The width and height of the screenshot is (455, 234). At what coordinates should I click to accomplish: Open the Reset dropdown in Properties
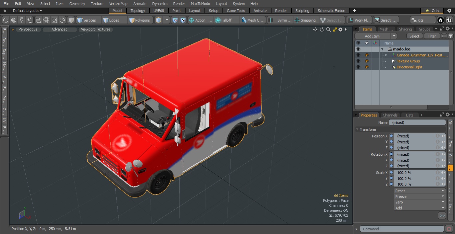tap(420, 191)
